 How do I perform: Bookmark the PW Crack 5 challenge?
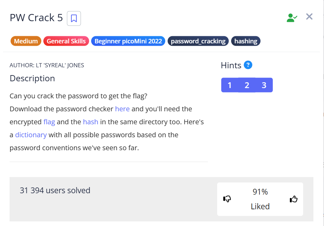[x=74, y=18]
